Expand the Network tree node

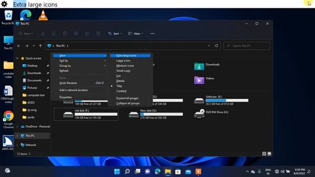(17, 145)
